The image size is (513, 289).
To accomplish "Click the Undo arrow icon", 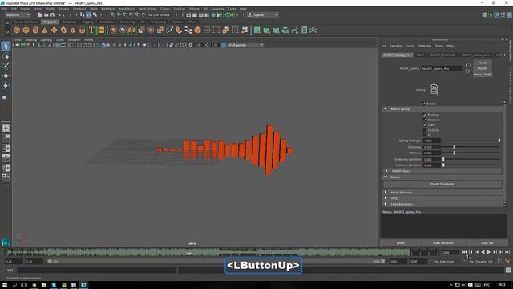I will pyautogui.click(x=59, y=14).
